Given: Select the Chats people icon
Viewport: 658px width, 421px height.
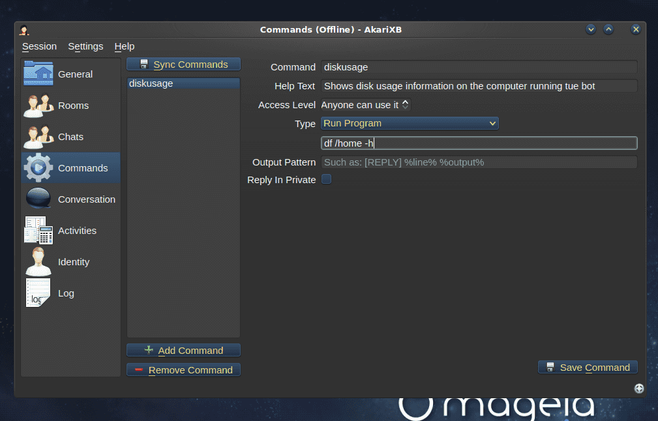Looking at the screenshot, I should (x=38, y=137).
